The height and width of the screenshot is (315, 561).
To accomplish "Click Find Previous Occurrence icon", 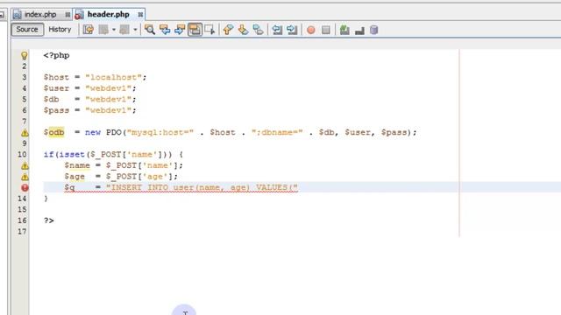I will (165, 30).
